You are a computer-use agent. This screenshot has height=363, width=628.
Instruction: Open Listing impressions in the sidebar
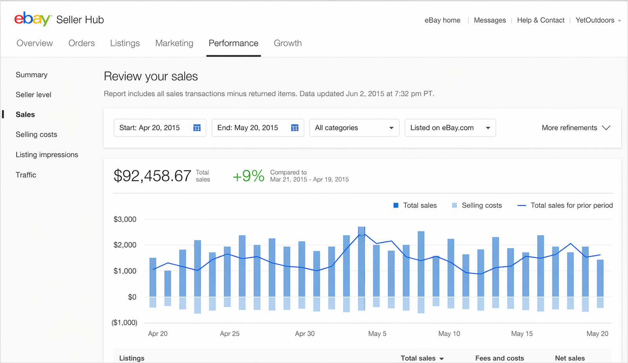[47, 155]
